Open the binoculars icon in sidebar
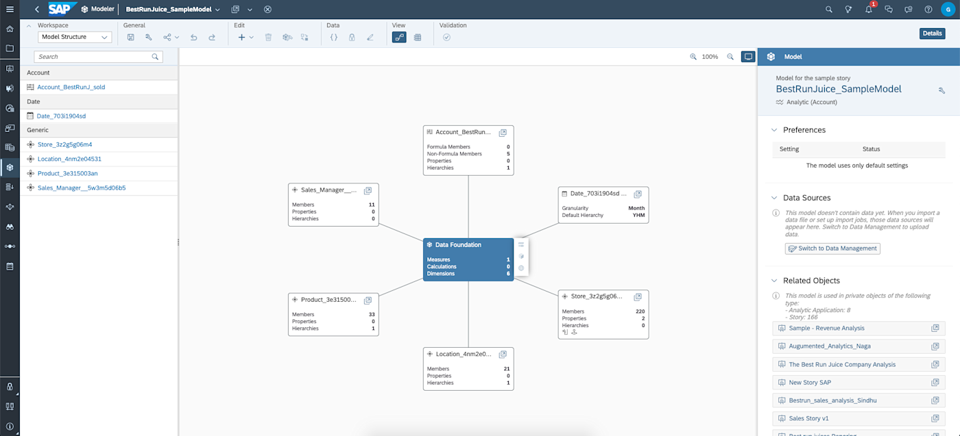This screenshot has width=960, height=436. point(10,227)
